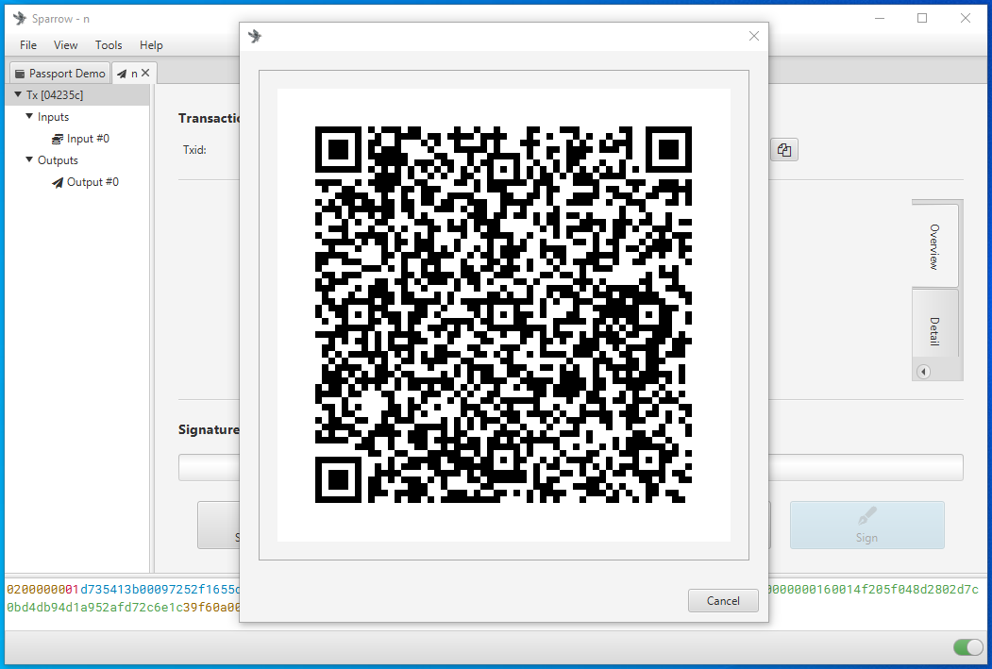Click the hex line starting 0bd4db94d1a952

coord(123,607)
